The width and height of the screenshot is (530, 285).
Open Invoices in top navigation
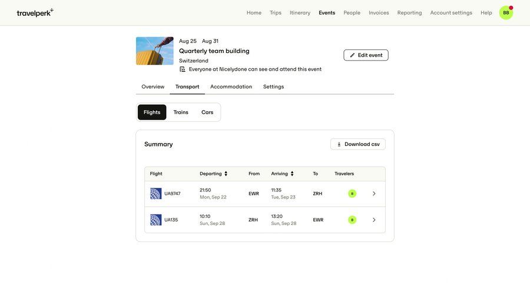tap(379, 13)
